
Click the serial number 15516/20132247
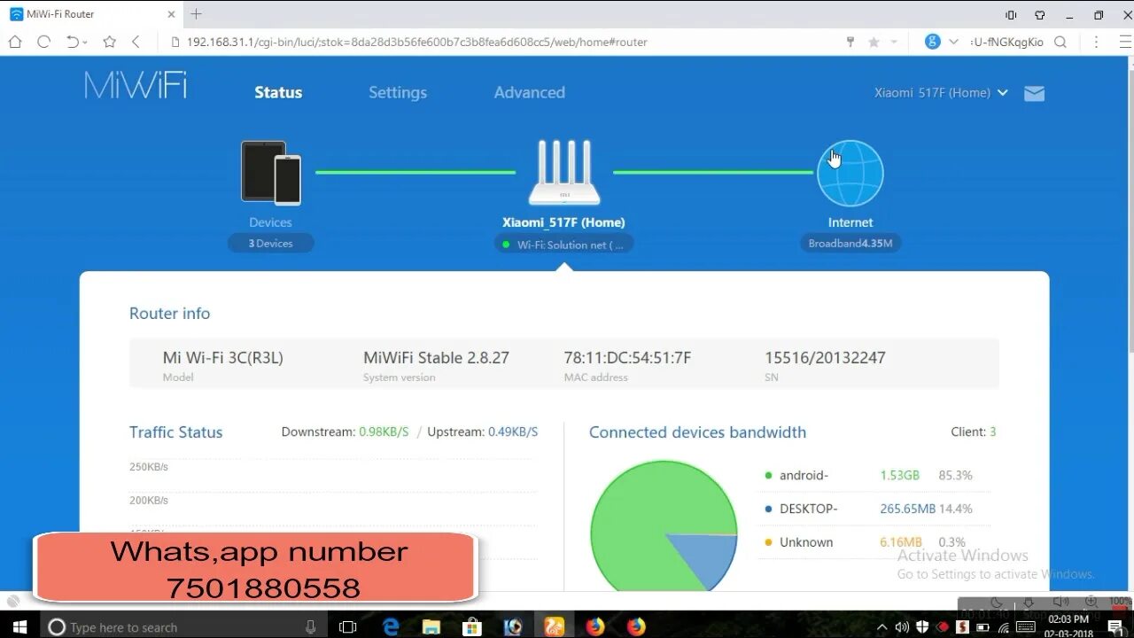tap(825, 358)
